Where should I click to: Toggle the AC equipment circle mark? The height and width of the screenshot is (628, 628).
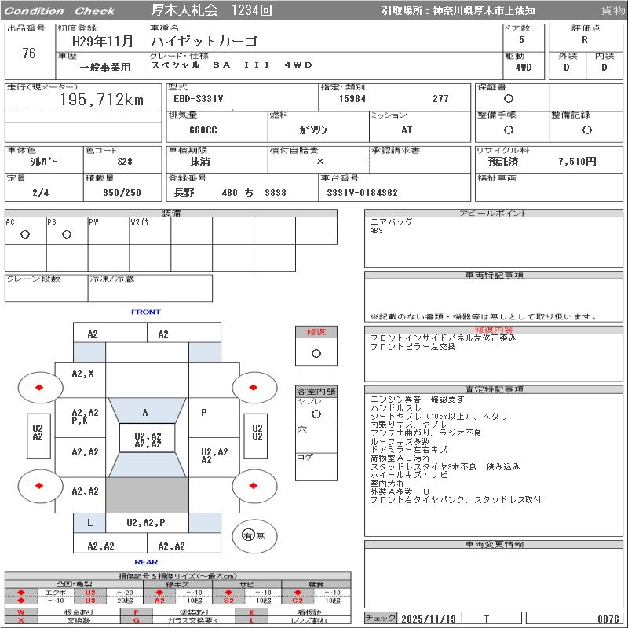25,235
